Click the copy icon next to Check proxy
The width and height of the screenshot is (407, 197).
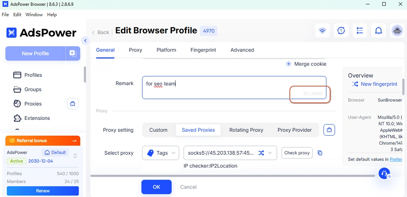[x=320, y=153]
